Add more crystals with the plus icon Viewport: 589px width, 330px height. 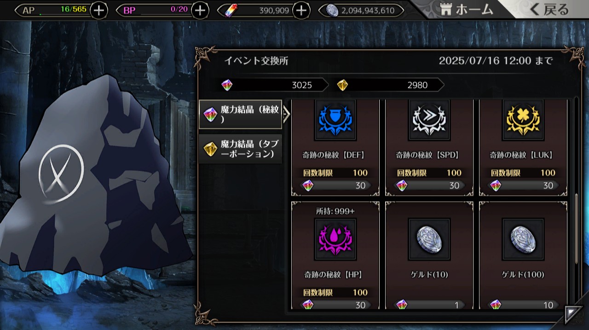pyautogui.click(x=301, y=10)
